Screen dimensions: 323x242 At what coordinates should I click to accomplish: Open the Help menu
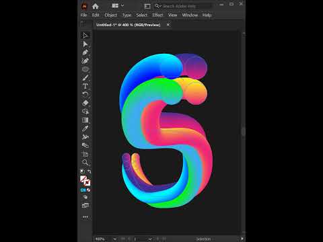pos(207,15)
